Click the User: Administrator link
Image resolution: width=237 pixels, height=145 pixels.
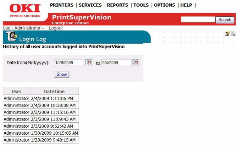[23, 28]
